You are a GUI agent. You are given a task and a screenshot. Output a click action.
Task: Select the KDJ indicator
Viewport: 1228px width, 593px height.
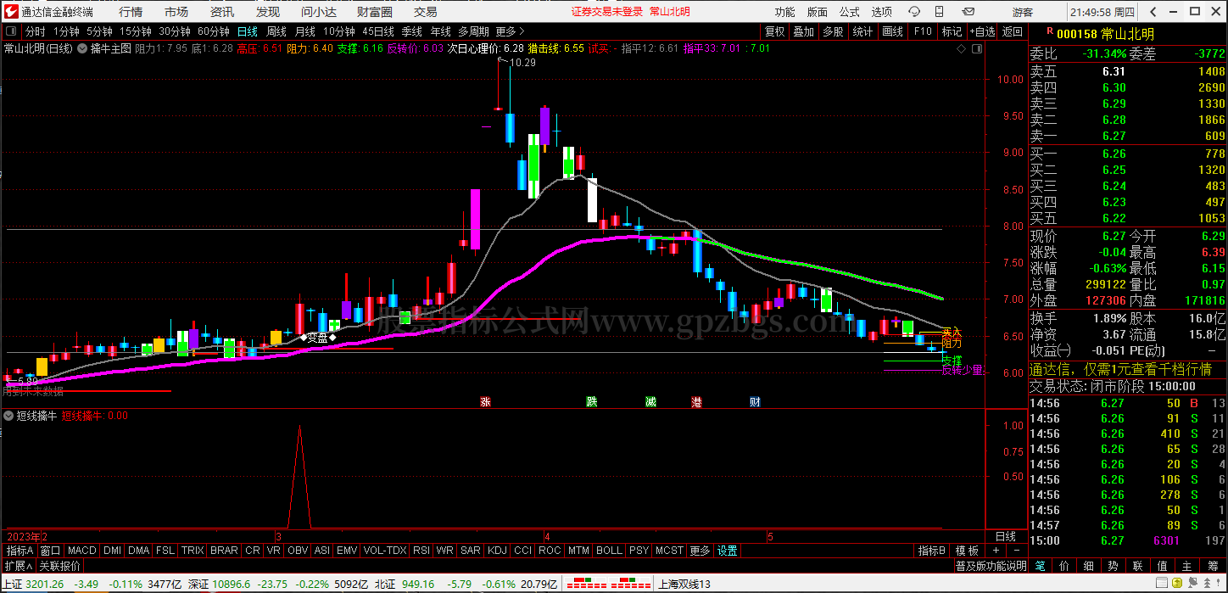497,551
